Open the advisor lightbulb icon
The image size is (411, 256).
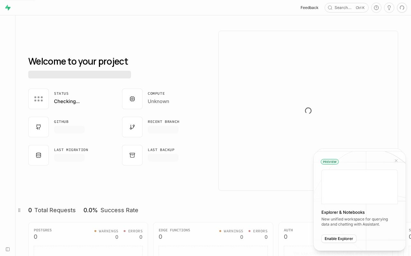(389, 8)
